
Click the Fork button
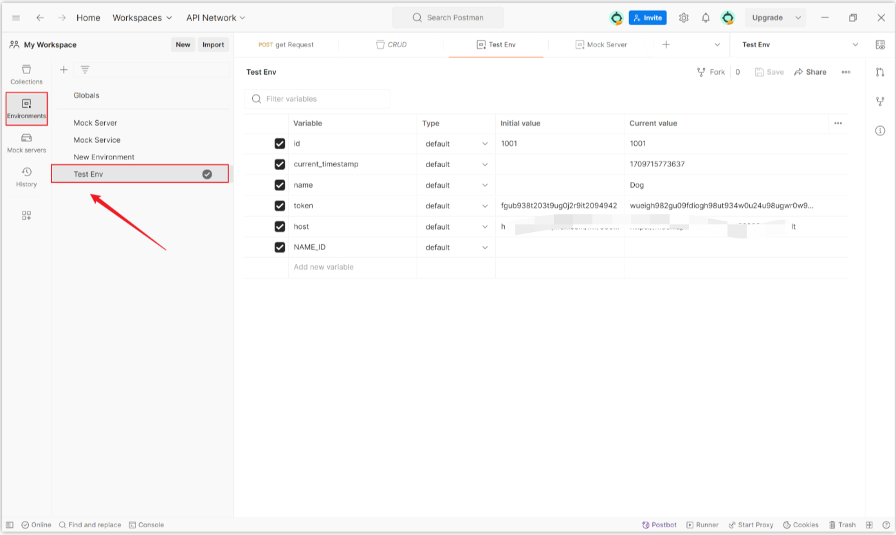711,72
